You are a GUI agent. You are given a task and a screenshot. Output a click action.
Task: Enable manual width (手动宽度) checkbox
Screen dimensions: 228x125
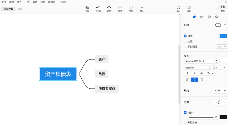click(185, 46)
